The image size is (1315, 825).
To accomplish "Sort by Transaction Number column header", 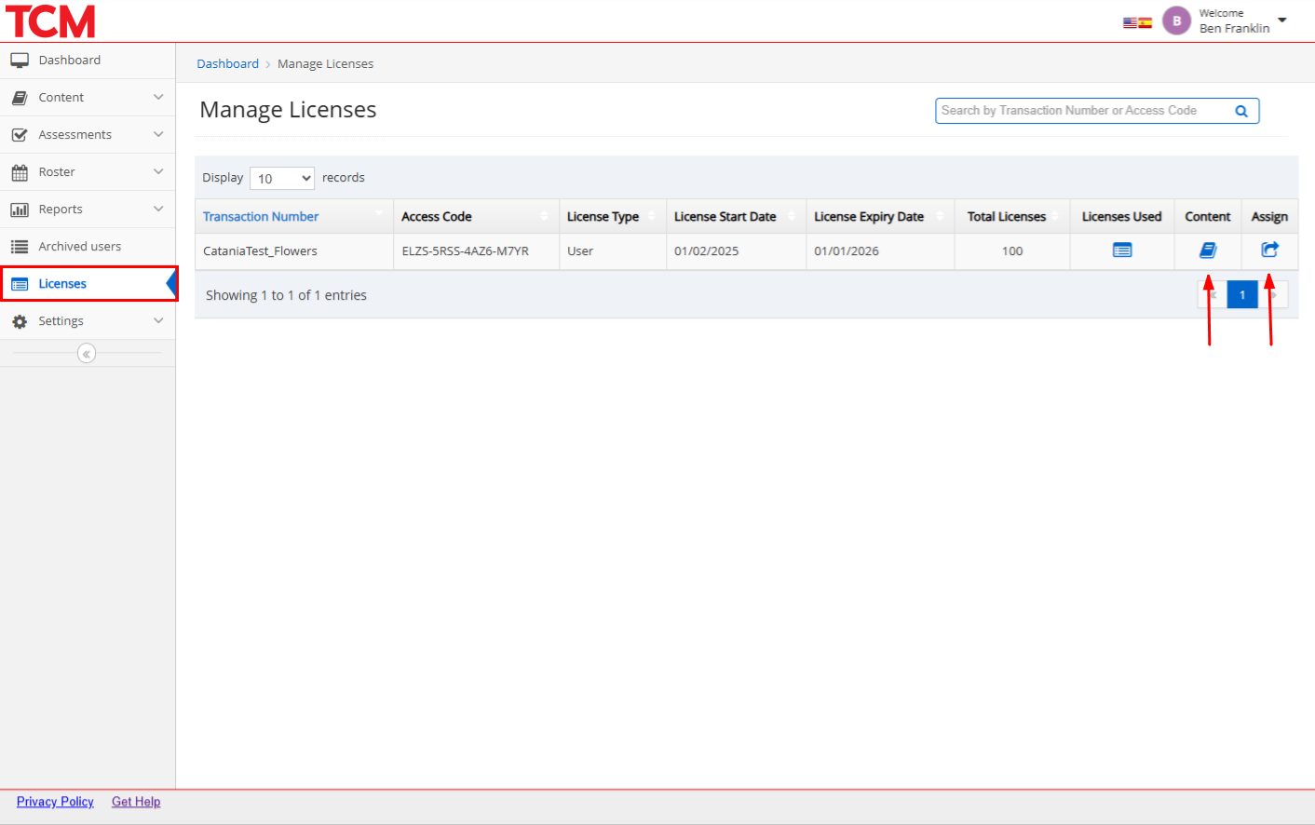I will pos(261,217).
